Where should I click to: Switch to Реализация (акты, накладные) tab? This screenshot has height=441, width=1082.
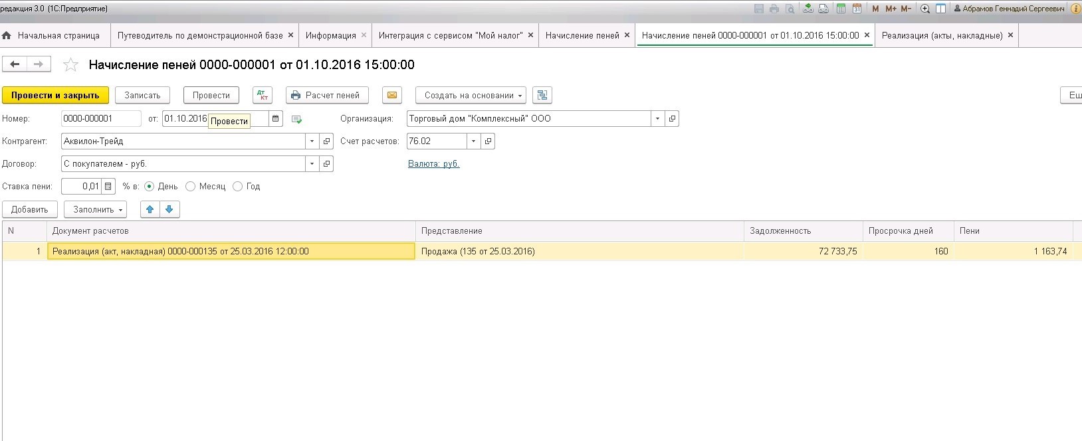point(942,35)
